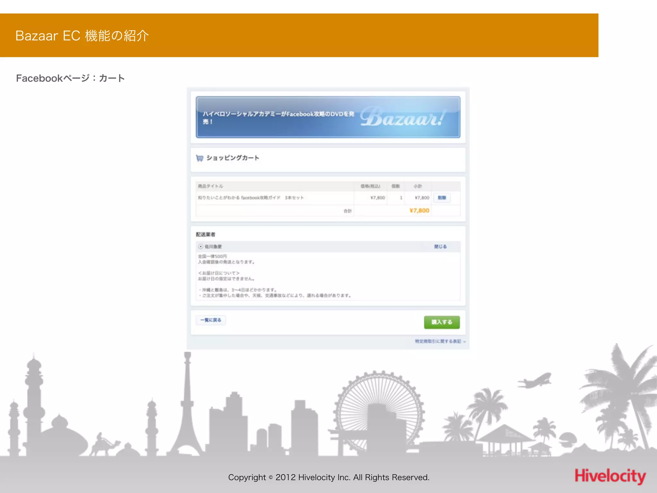Expand the 特定商取引に関する表記 link
The image size is (657, 493).
(x=440, y=341)
